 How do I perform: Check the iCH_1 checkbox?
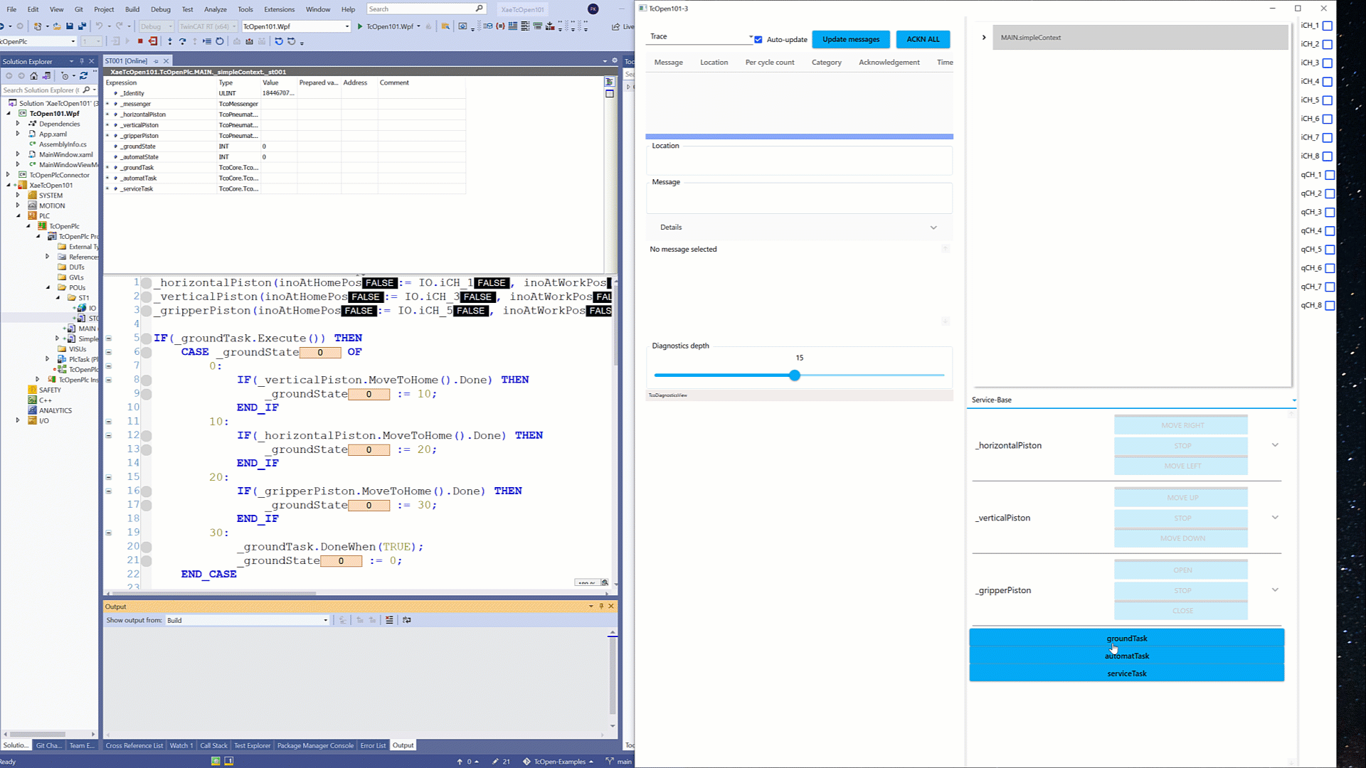coord(1327,26)
